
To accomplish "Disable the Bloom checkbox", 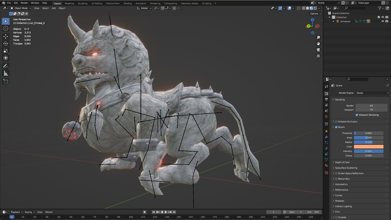I will point(336,127).
